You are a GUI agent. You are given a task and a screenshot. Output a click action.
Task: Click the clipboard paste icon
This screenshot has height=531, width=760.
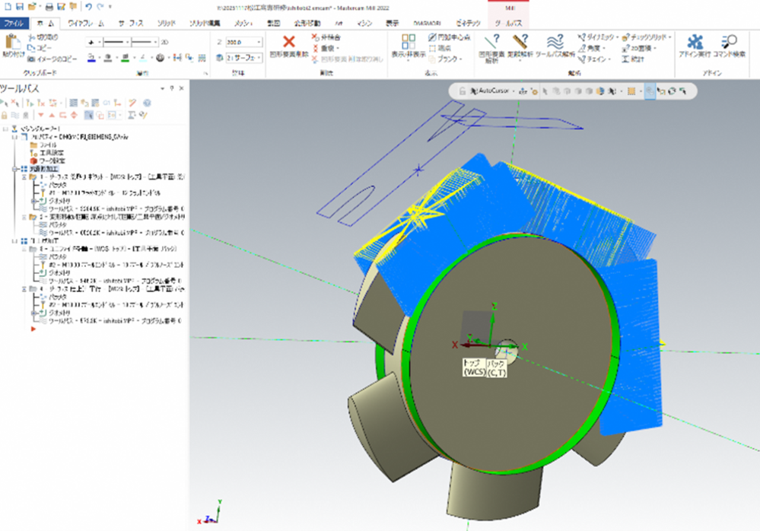pos(13,43)
